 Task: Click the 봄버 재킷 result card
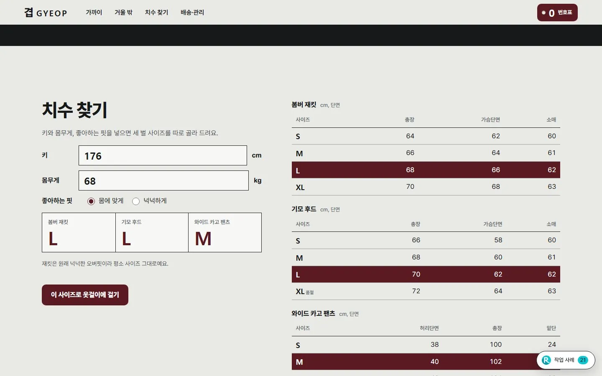tap(79, 232)
